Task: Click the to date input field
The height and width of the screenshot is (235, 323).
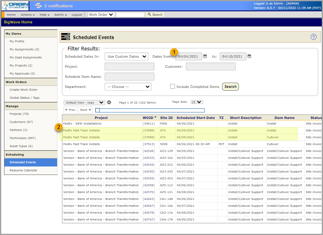Action: (x=233, y=56)
